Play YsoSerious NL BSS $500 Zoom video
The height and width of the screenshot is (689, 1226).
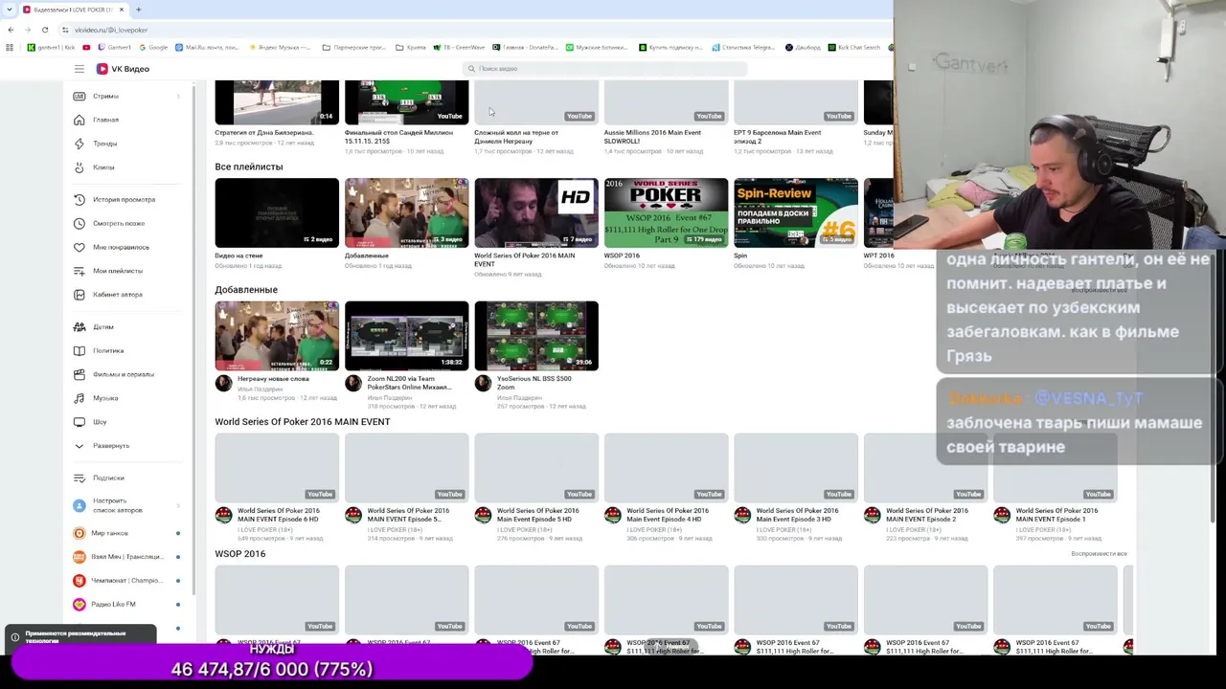[536, 336]
